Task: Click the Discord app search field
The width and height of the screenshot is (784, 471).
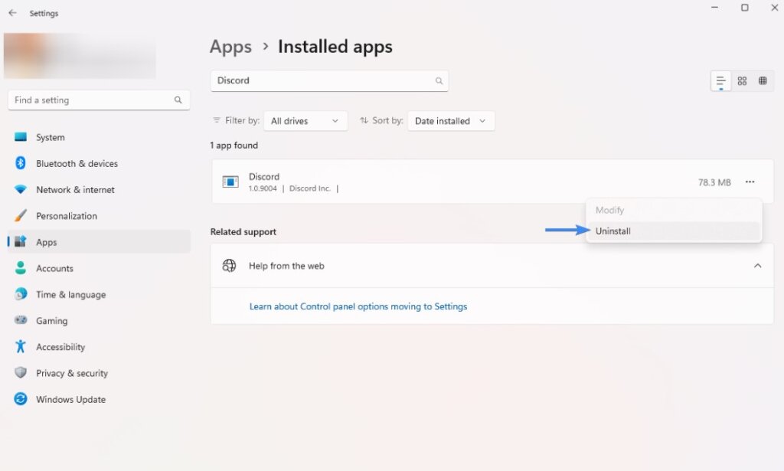Action: [329, 80]
